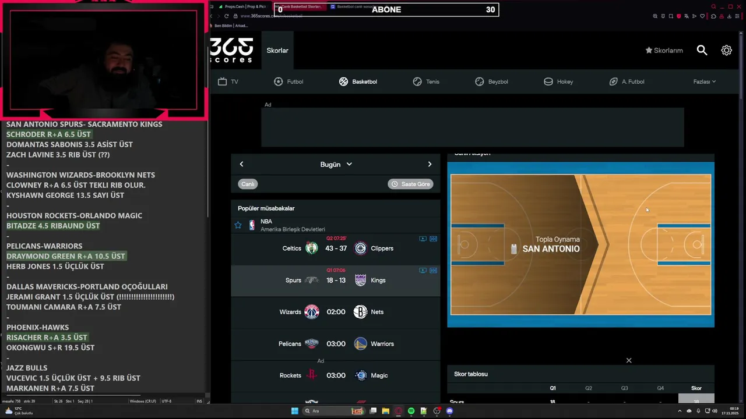The image size is (746, 419).
Task: Open the settings gear in 365Scores header
Action: pos(726,51)
